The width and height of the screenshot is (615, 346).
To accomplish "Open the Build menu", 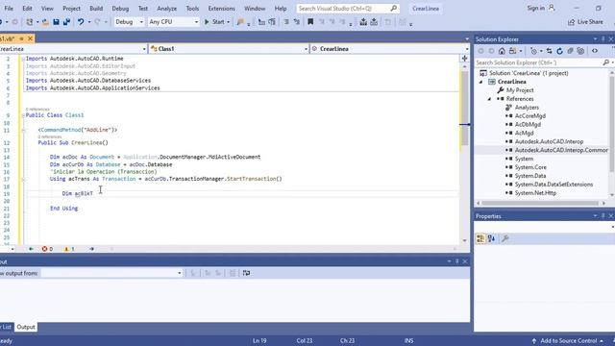I will click(x=96, y=9).
